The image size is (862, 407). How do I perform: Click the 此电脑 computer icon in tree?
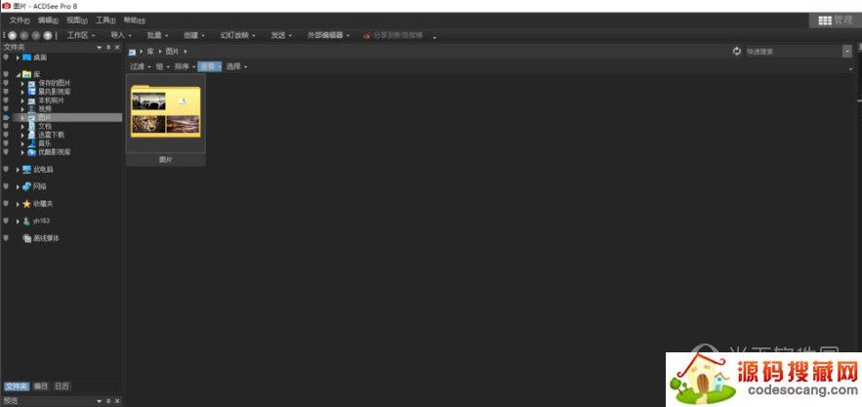[27, 170]
